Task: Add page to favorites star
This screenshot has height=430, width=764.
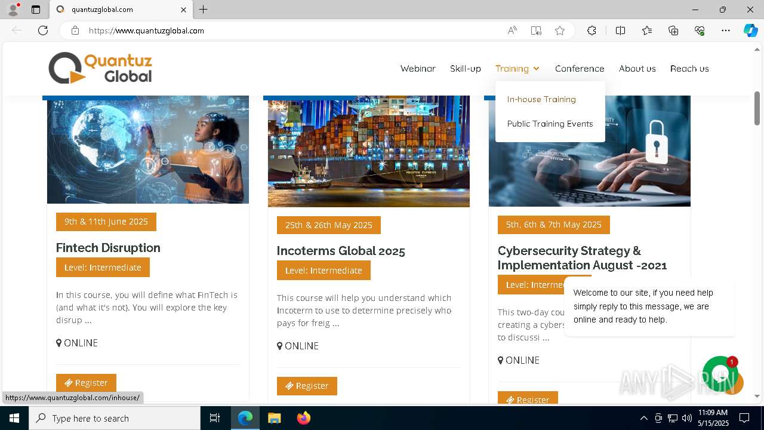Action: (x=560, y=30)
